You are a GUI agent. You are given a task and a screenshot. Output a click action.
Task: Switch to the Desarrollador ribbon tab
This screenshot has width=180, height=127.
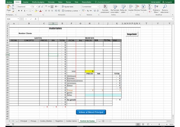tap(87, 2)
